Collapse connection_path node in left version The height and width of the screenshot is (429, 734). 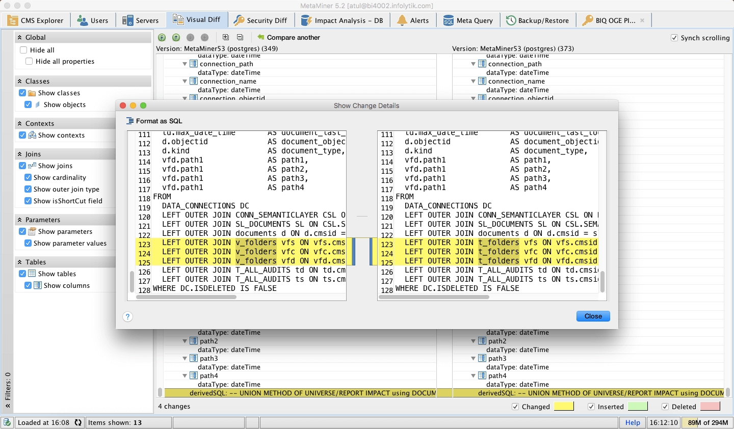coord(185,64)
